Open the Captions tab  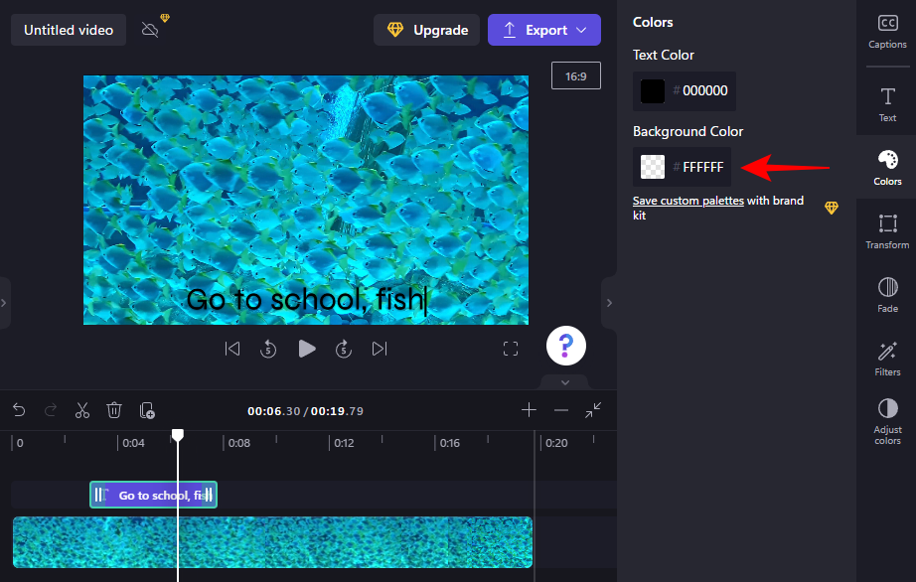(887, 31)
